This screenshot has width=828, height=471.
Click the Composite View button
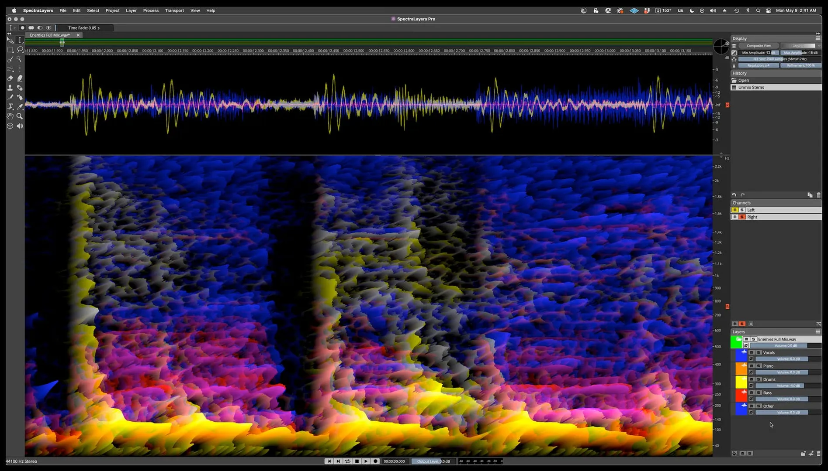point(759,45)
